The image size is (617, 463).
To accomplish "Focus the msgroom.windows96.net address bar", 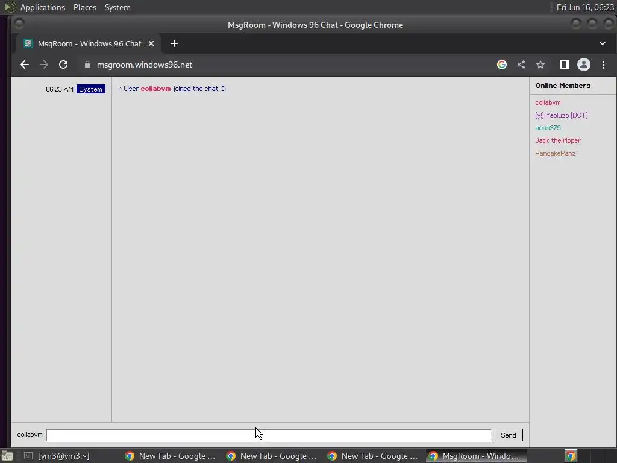I will click(145, 65).
